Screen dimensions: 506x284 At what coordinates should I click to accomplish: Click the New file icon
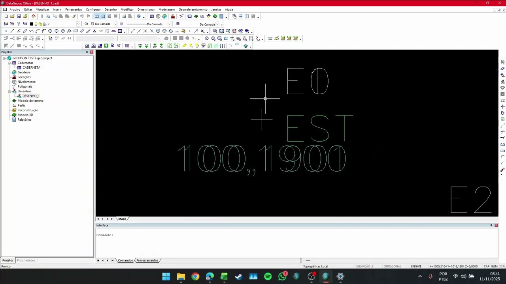(x=6, y=16)
